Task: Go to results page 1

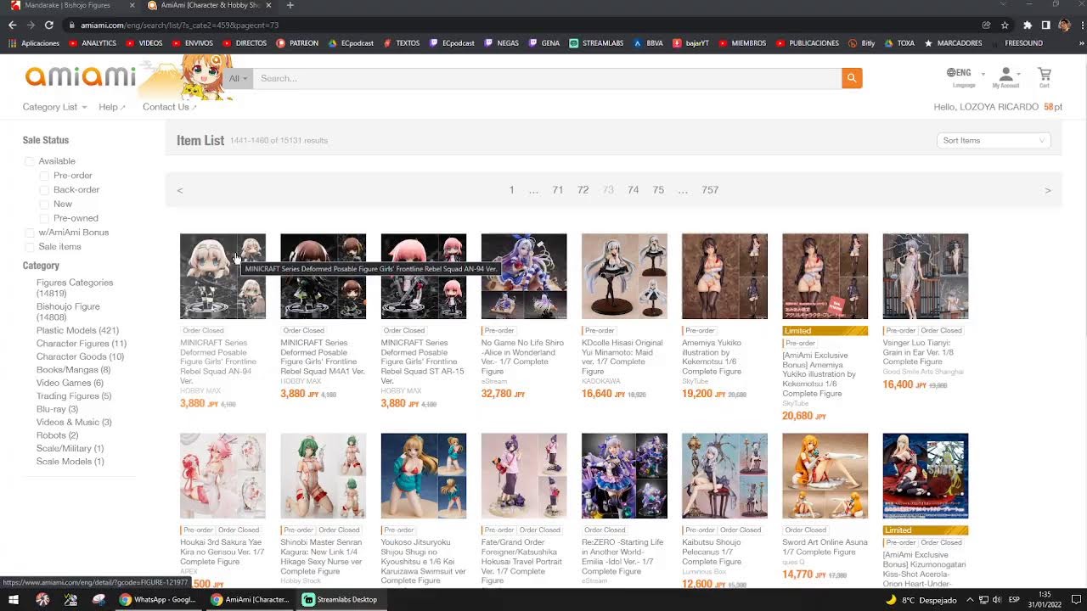Action: [511, 190]
